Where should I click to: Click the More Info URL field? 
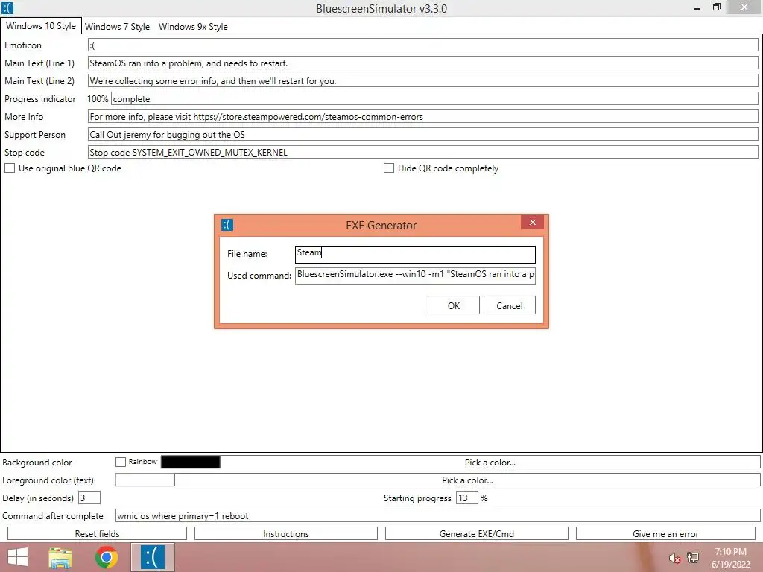tap(423, 117)
